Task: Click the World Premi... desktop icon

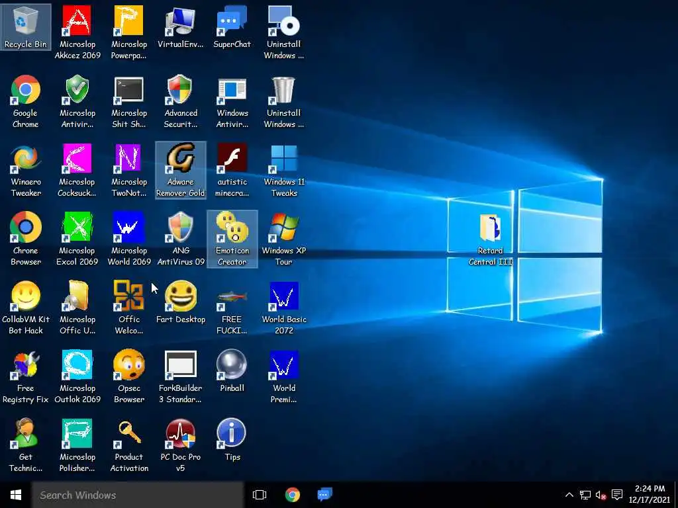Action: (x=283, y=376)
